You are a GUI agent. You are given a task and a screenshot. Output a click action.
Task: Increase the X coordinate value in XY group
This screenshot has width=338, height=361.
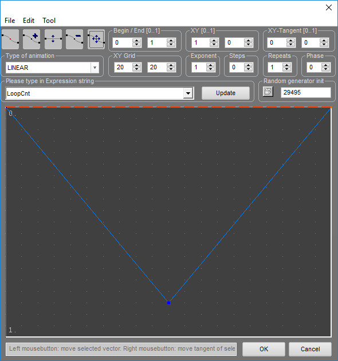point(214,40)
